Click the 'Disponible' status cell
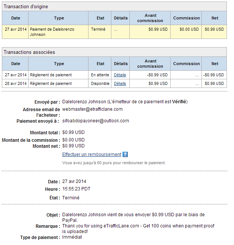Viewport: 234px width, 245px height. pyautogui.click(x=100, y=83)
